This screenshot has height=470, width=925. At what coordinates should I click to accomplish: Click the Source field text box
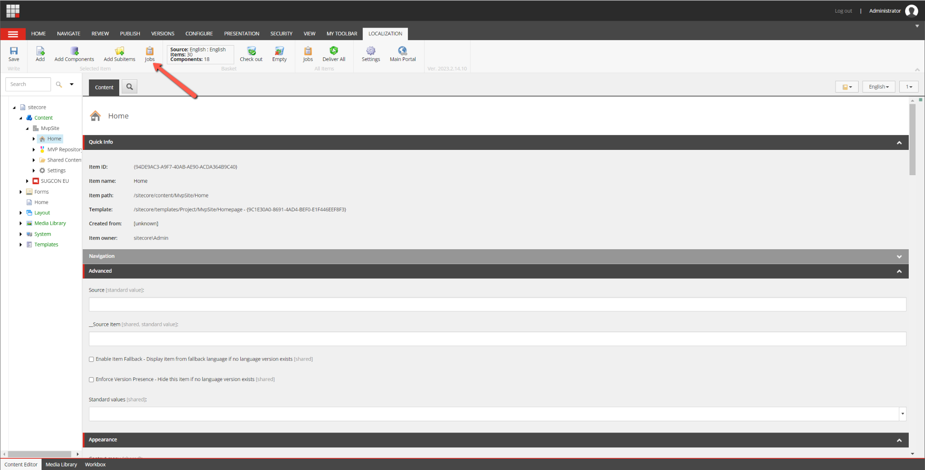pos(497,304)
